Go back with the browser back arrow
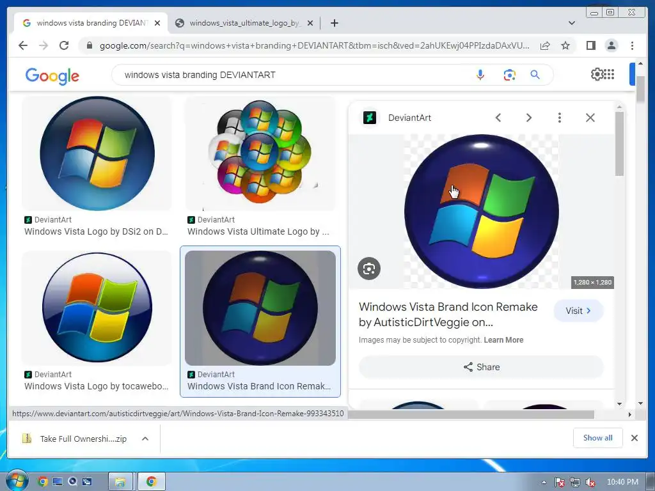Viewport: 655px width, 491px height. point(23,45)
